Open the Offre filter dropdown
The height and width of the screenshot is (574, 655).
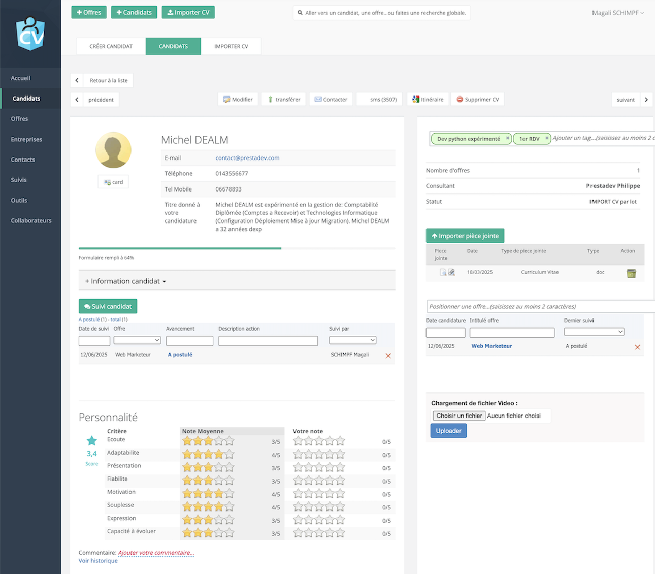(x=137, y=340)
